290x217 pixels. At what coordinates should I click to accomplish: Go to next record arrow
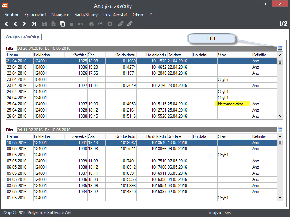24,24
